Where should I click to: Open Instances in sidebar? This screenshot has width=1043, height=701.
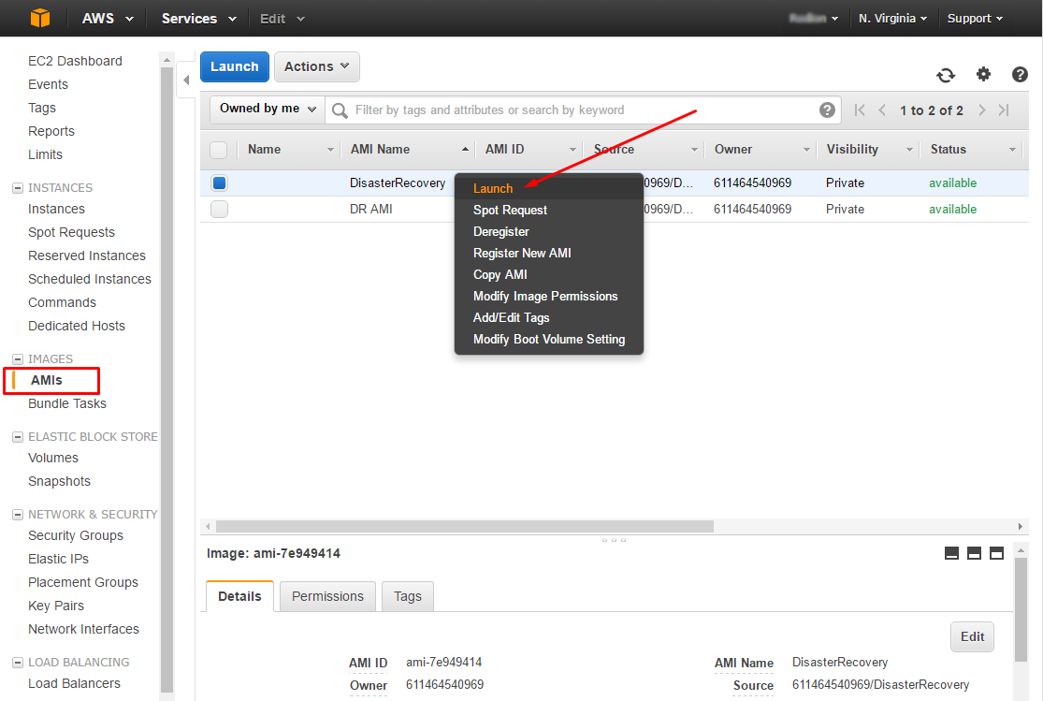(56, 209)
